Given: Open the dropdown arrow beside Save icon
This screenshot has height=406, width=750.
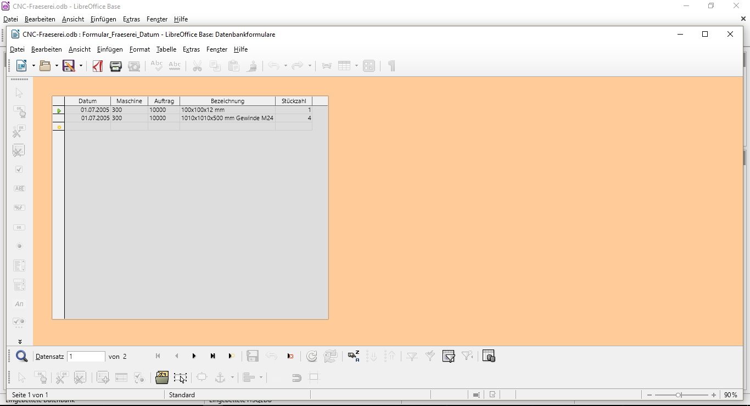Looking at the screenshot, I should tap(81, 66).
